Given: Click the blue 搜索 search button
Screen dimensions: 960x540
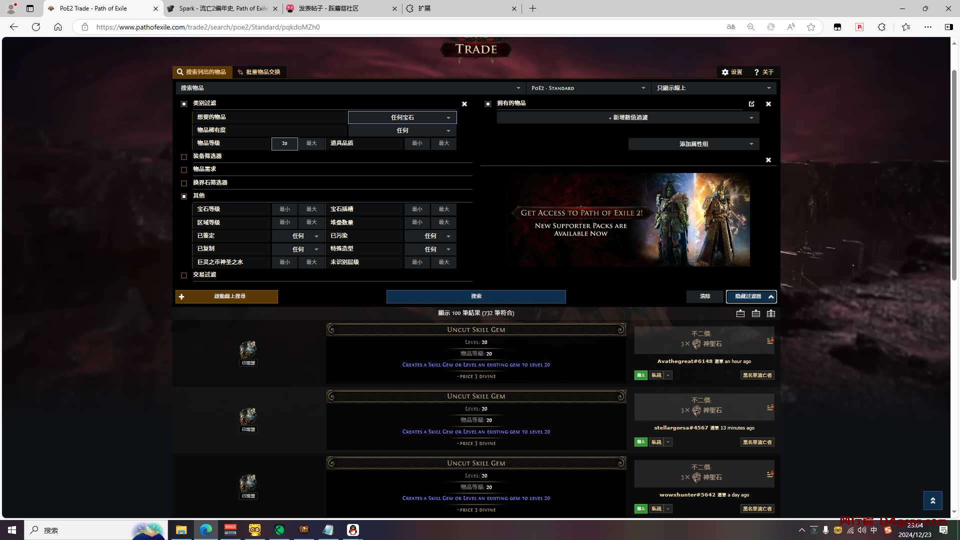Looking at the screenshot, I should 476,296.
